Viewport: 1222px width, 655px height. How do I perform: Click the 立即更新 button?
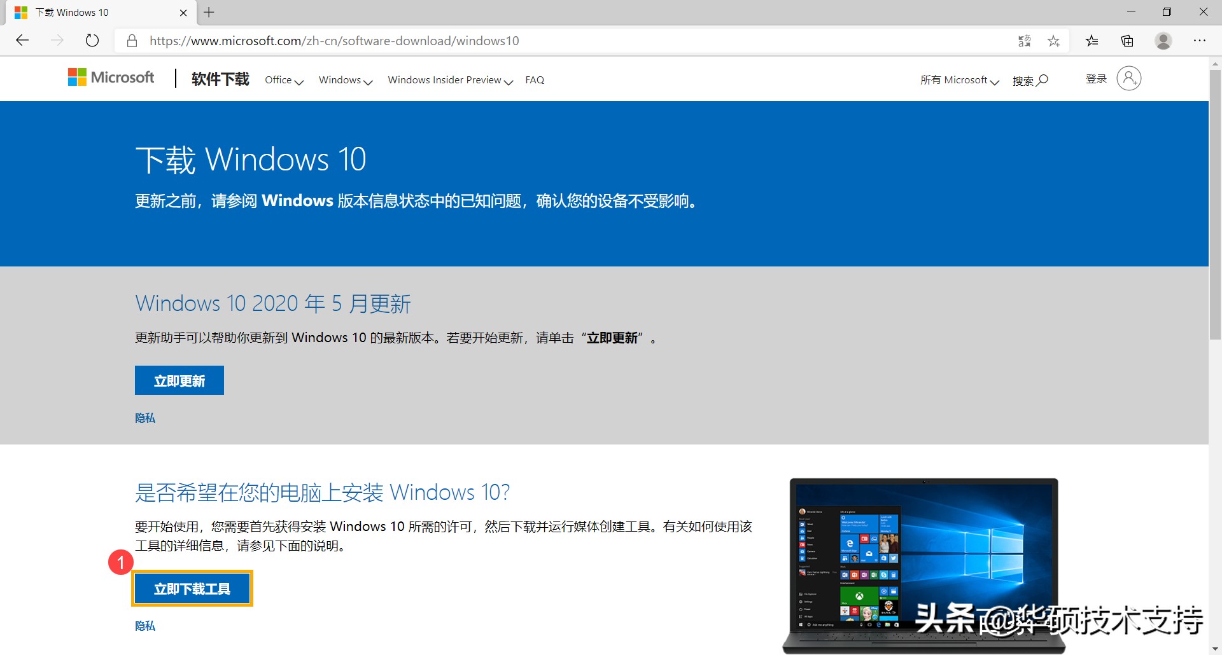pyautogui.click(x=179, y=380)
